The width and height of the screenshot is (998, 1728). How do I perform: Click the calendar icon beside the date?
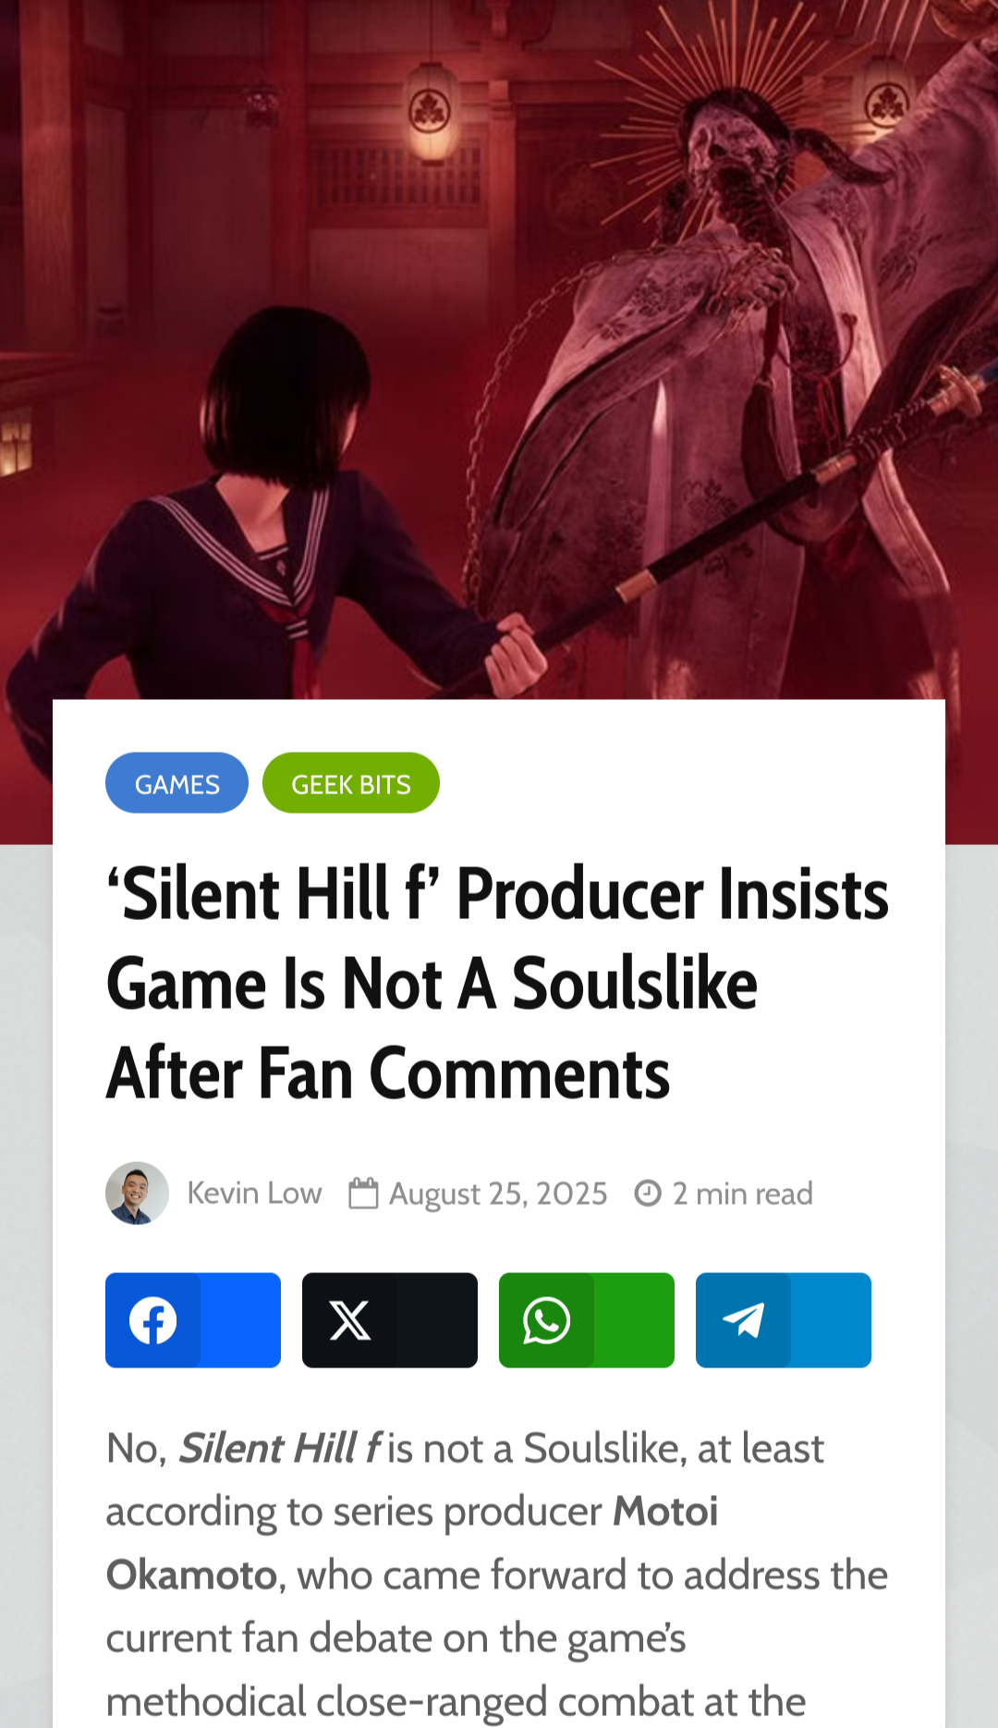[x=363, y=1194]
